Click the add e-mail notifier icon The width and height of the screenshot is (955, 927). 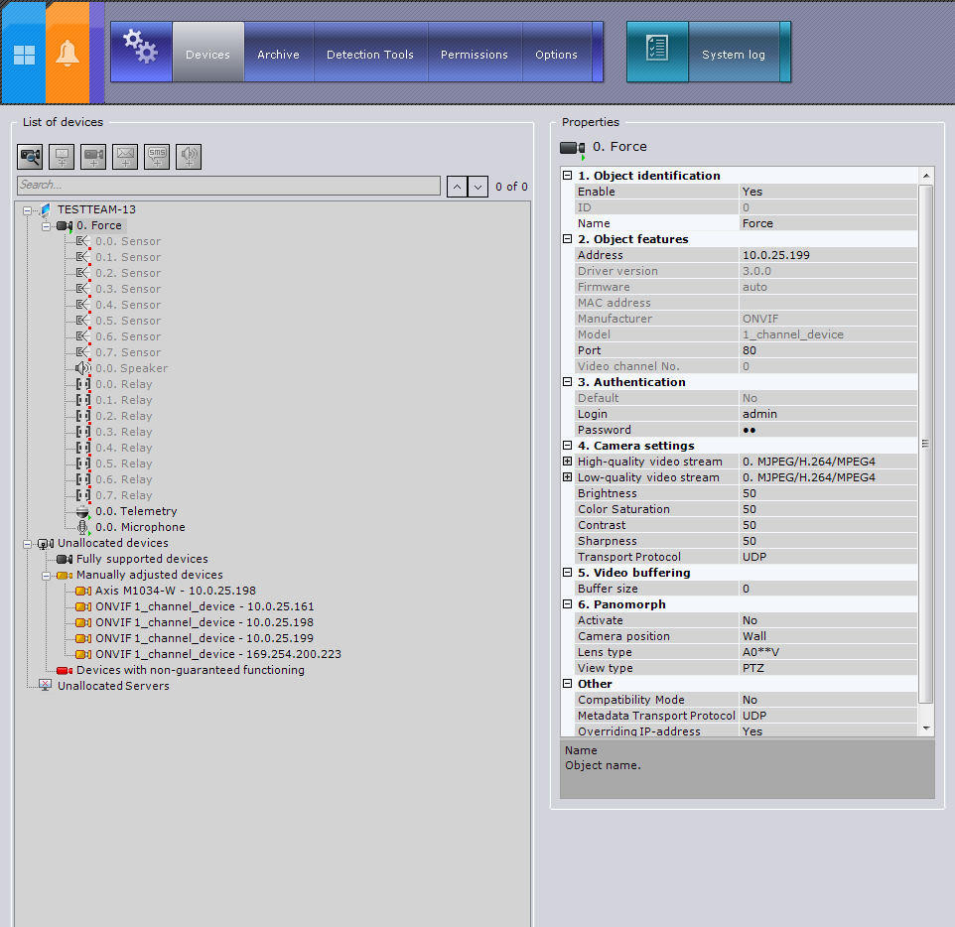click(125, 156)
